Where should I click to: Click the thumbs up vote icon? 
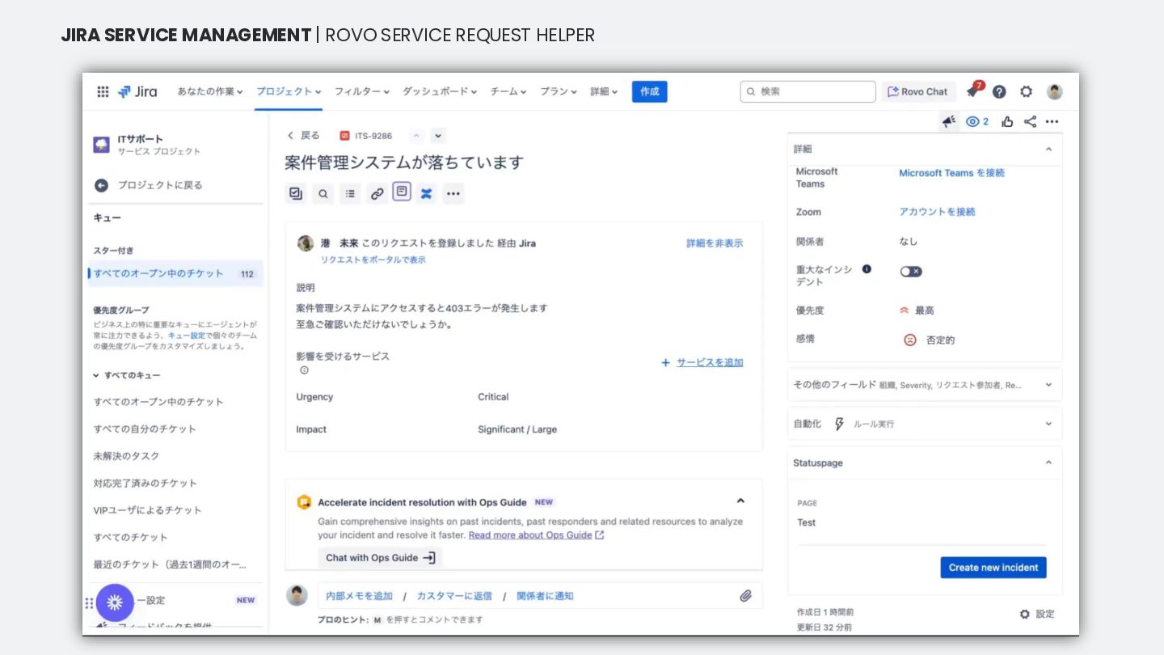(1007, 121)
